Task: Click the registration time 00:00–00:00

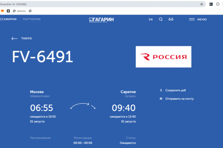Action: 83,143
